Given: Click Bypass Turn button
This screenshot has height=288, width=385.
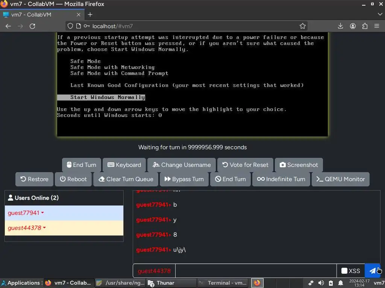Looking at the screenshot, I should (184, 179).
